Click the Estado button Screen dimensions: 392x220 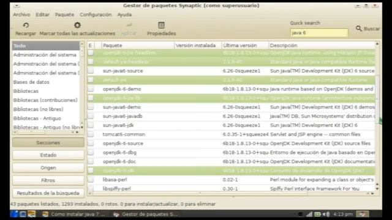[48, 155]
